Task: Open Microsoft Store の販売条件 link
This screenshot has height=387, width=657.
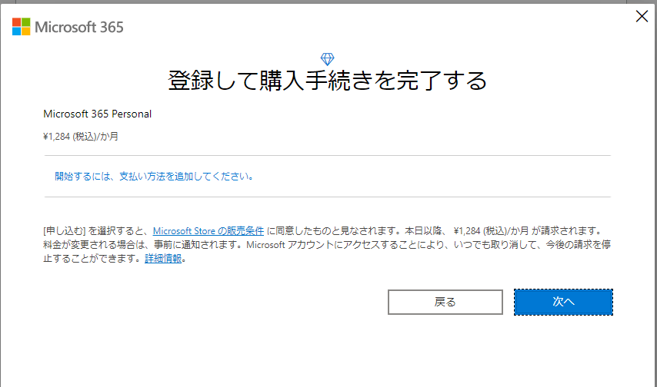Action: click(x=208, y=230)
